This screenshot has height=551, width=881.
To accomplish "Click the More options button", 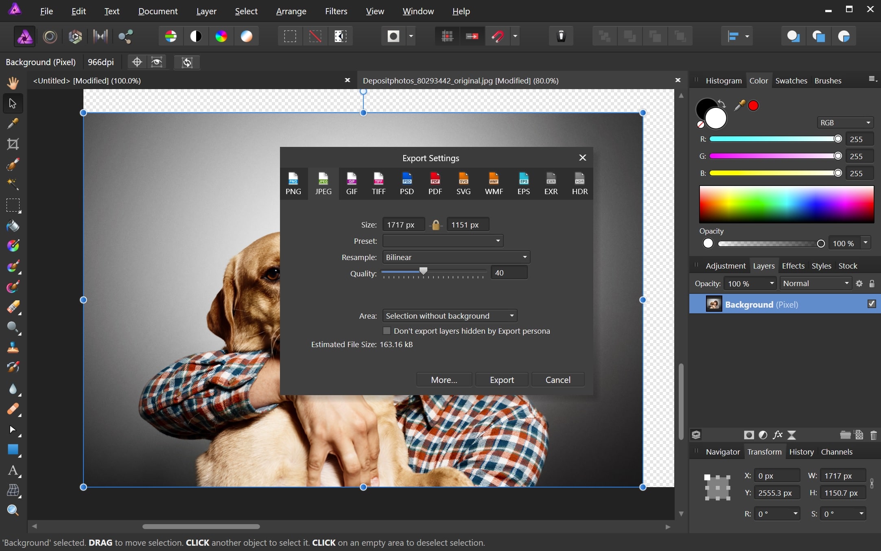I will click(444, 380).
